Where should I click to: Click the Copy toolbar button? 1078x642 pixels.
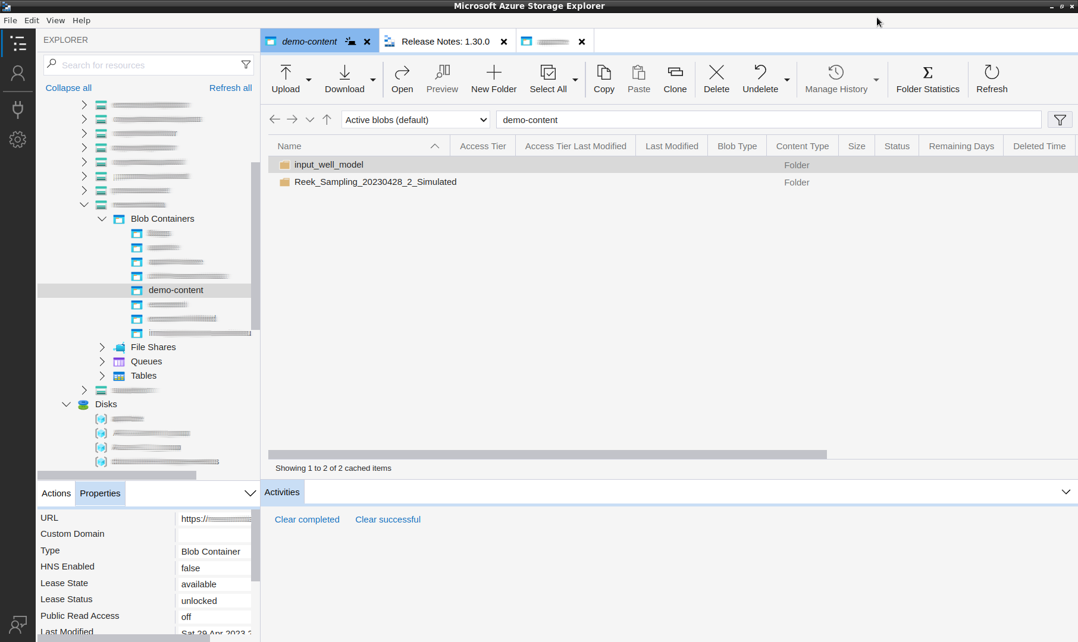pos(604,79)
